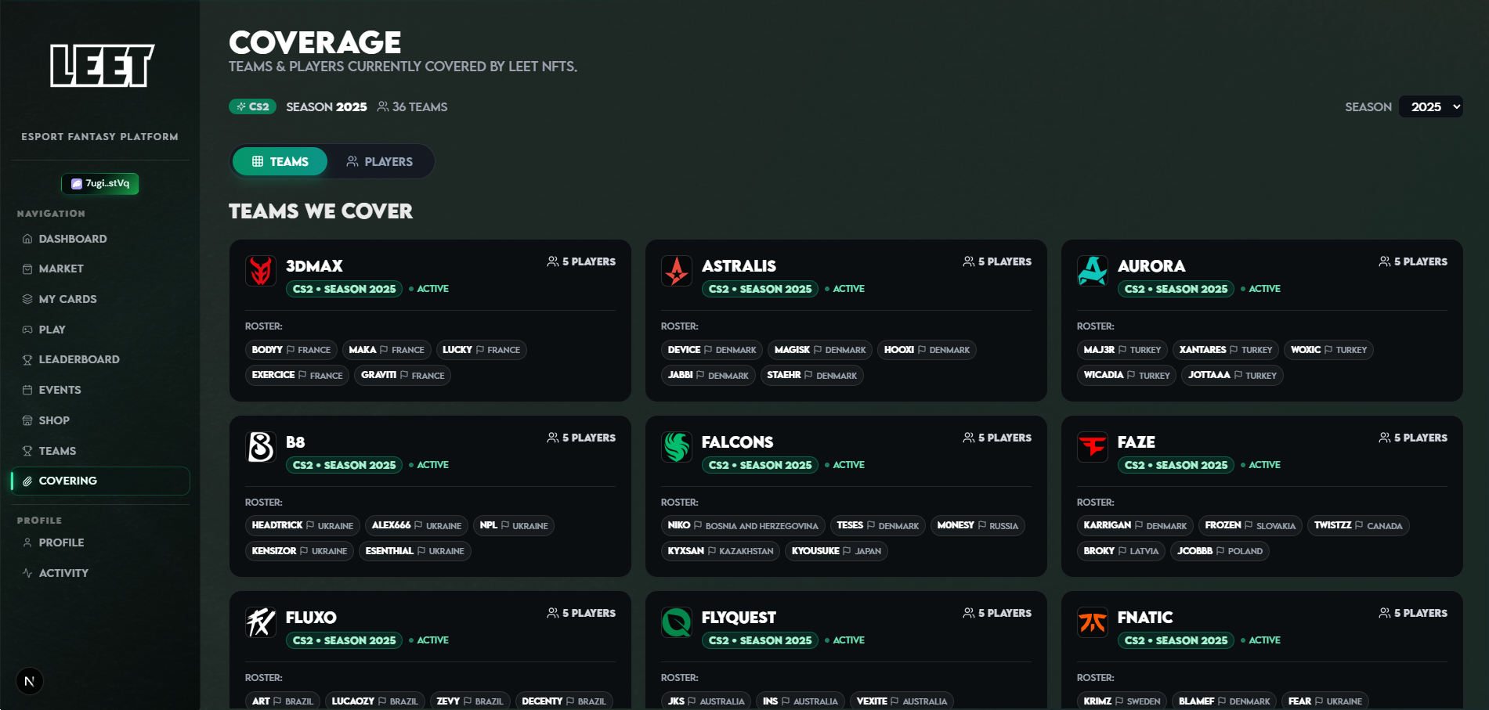This screenshot has height=710, width=1489.
Task: Click the Activity icon in sidebar
Action: (x=27, y=572)
